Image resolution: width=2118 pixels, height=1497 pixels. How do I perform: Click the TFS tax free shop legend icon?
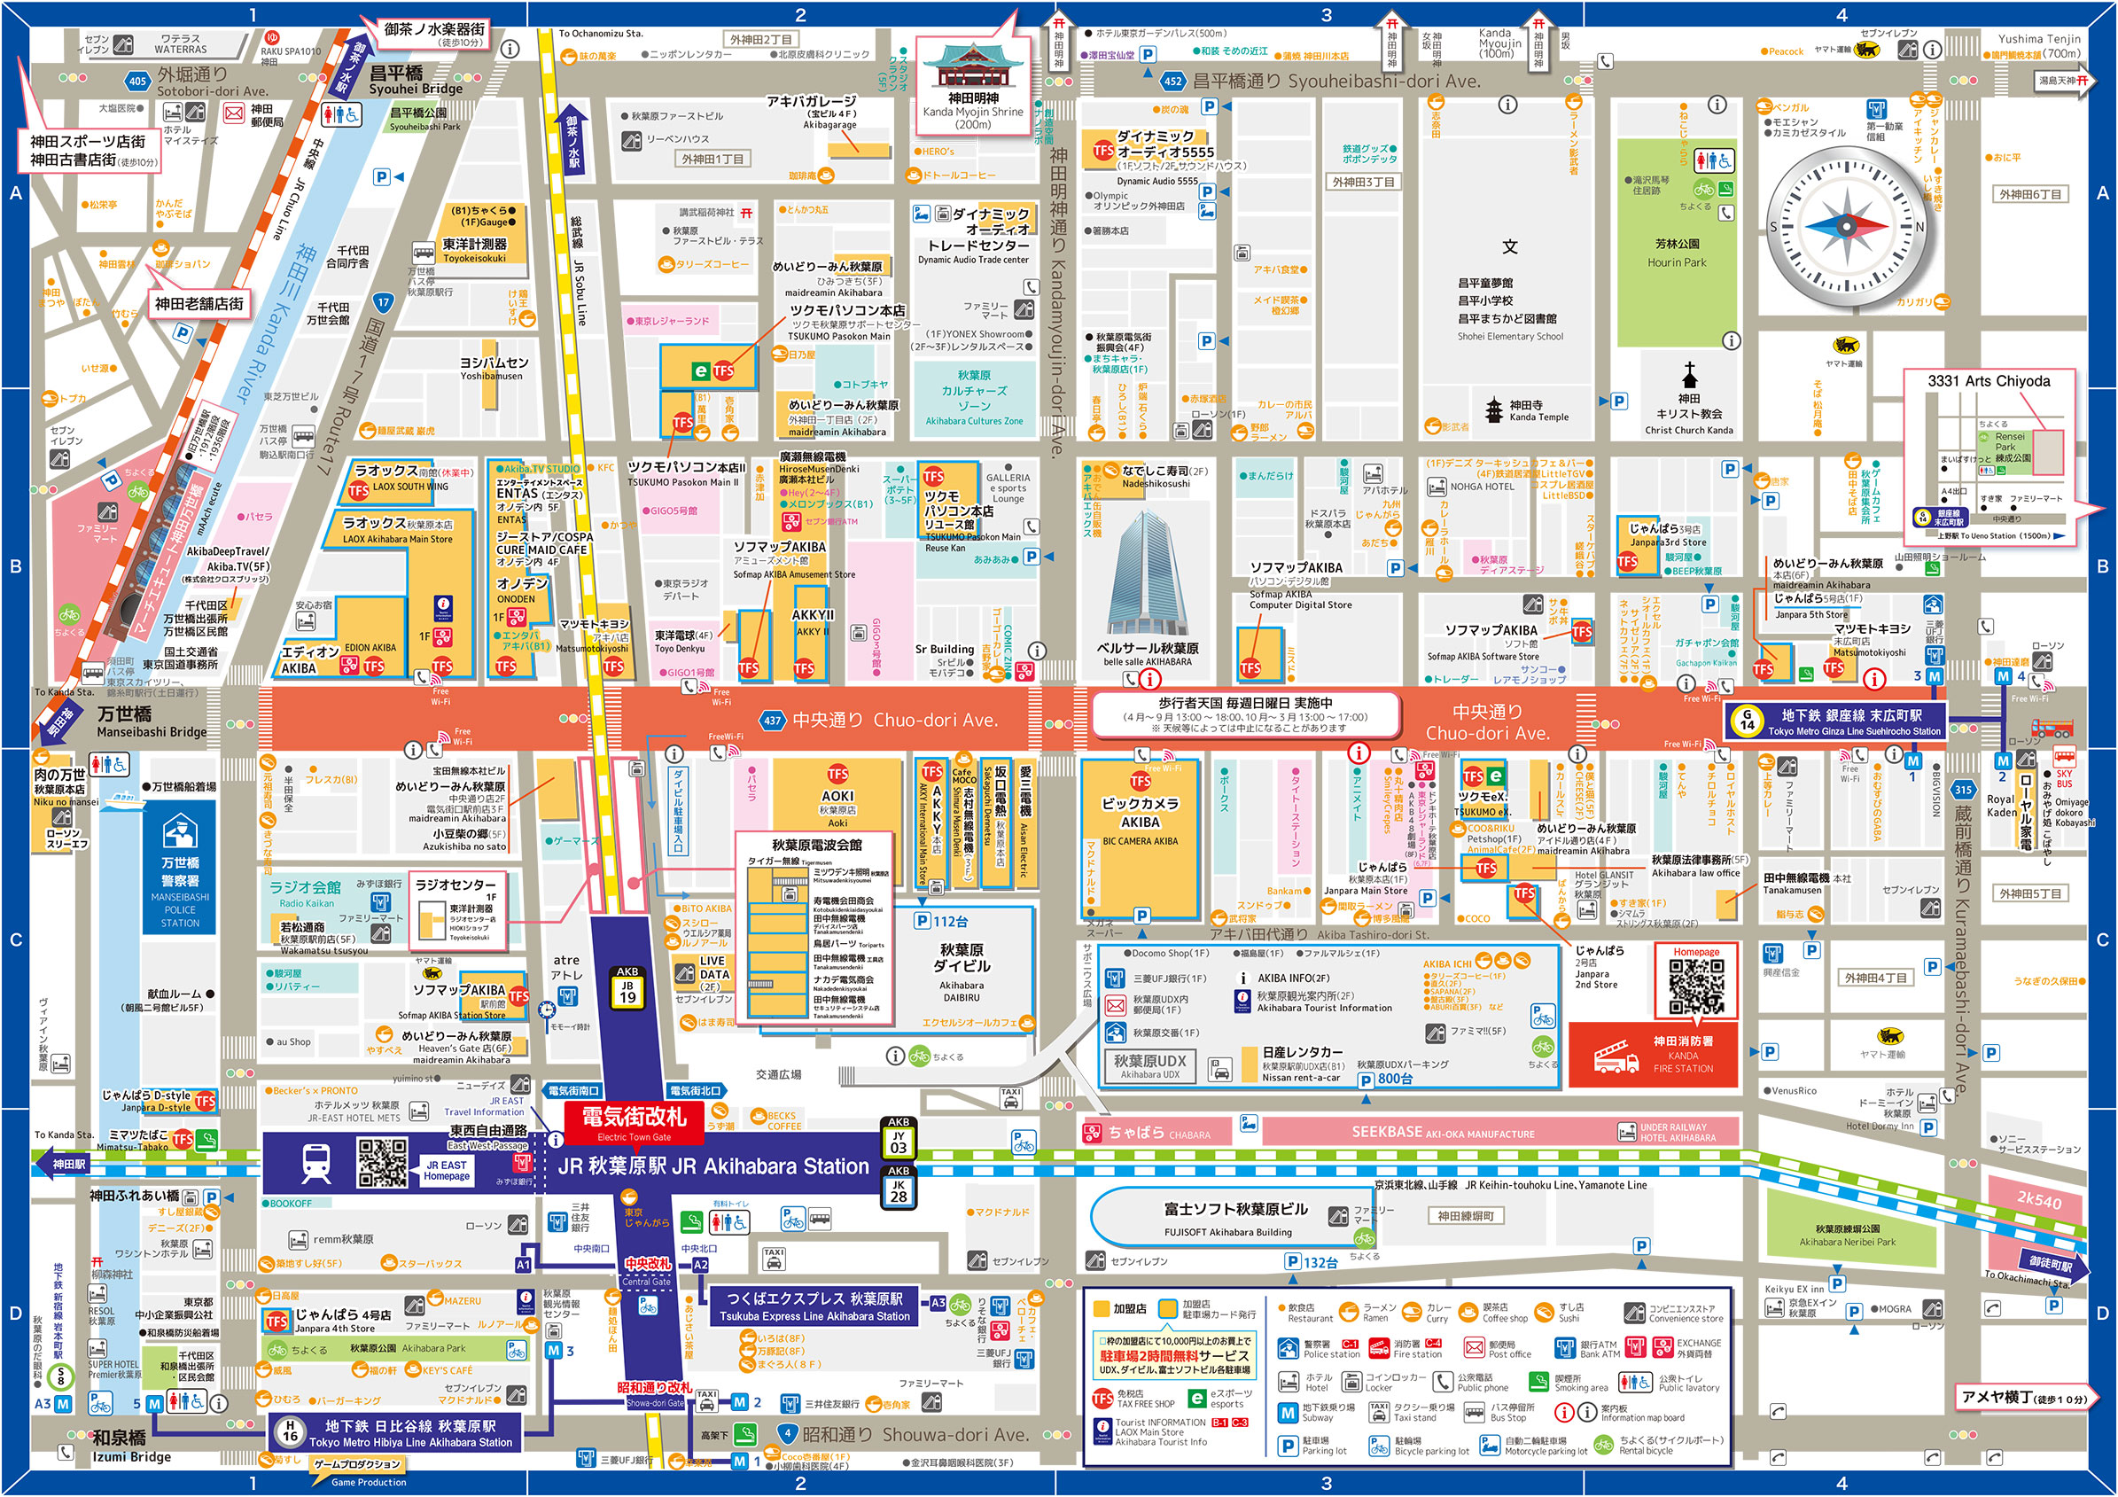1102,1399
